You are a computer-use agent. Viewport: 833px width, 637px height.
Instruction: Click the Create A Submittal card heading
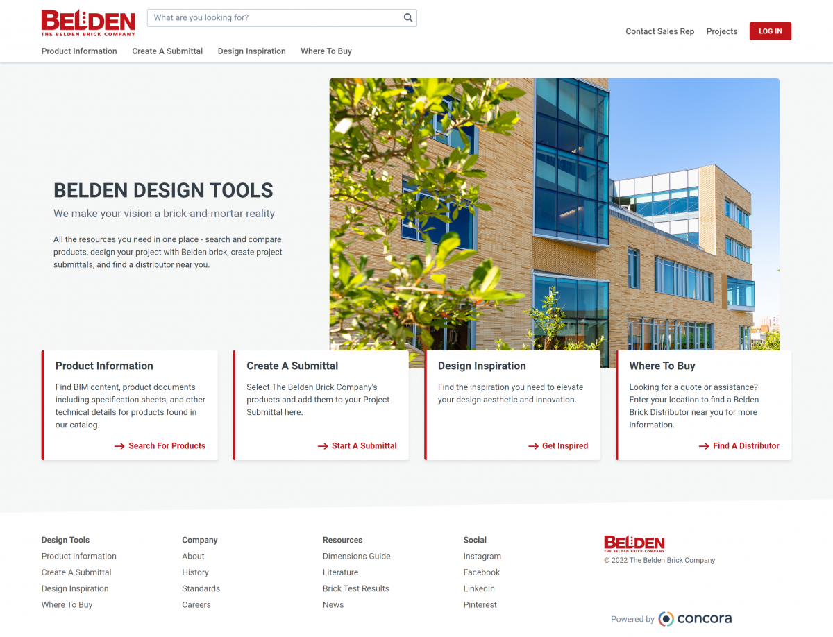pyautogui.click(x=292, y=366)
